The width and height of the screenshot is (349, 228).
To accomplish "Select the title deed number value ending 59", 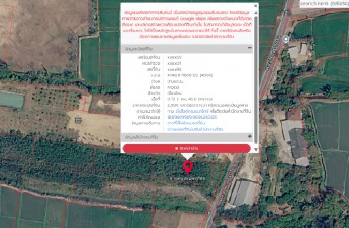I will pos(174,57).
